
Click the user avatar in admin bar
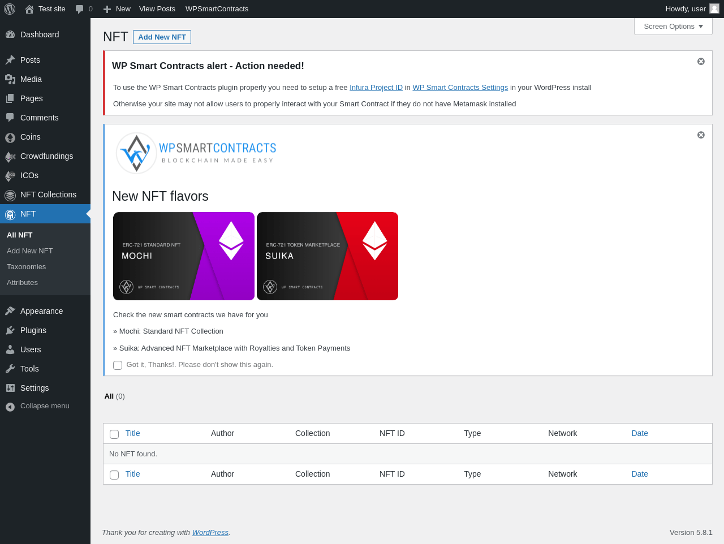(x=714, y=8)
